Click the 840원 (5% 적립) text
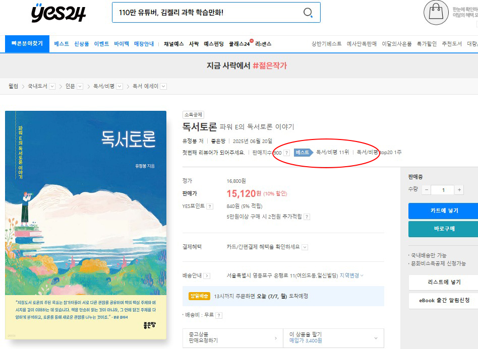This screenshot has height=349, width=478. click(x=245, y=206)
